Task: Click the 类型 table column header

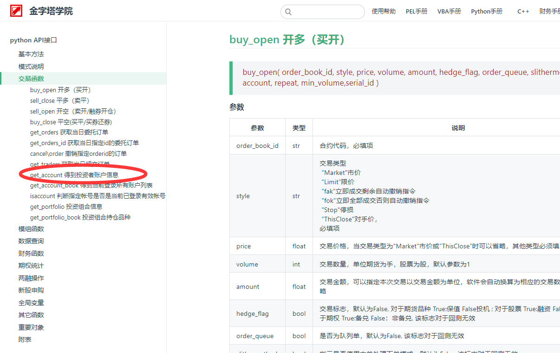Action: coord(299,128)
